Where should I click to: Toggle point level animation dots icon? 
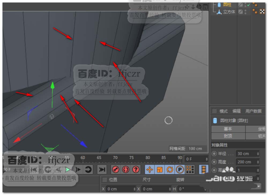(x=190, y=170)
